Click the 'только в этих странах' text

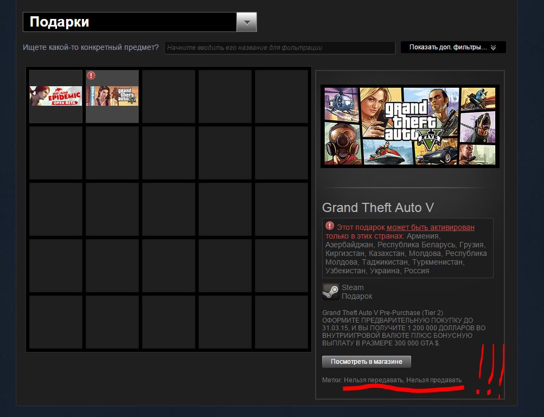364,236
